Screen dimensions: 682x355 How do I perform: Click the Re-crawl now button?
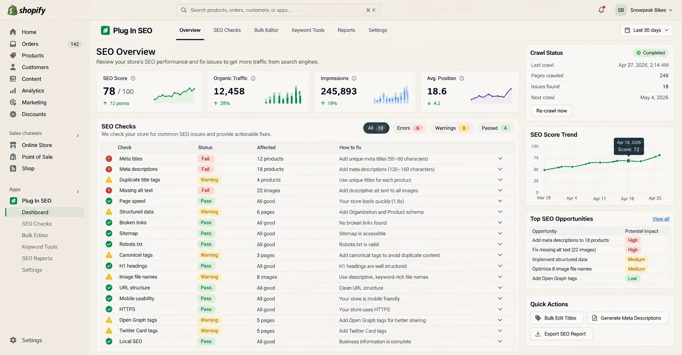pyautogui.click(x=552, y=111)
